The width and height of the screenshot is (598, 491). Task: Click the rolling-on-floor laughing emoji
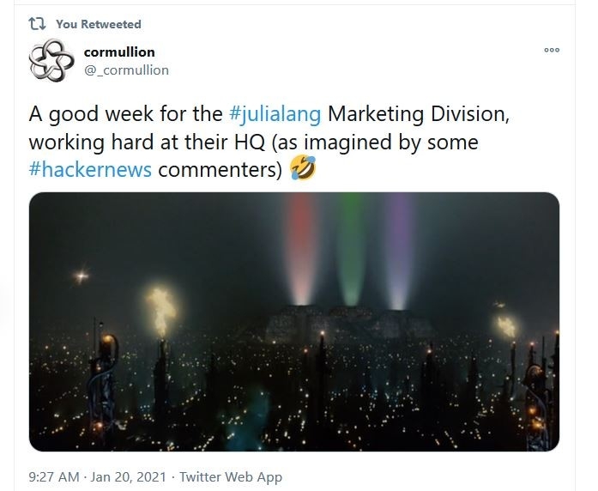click(303, 167)
